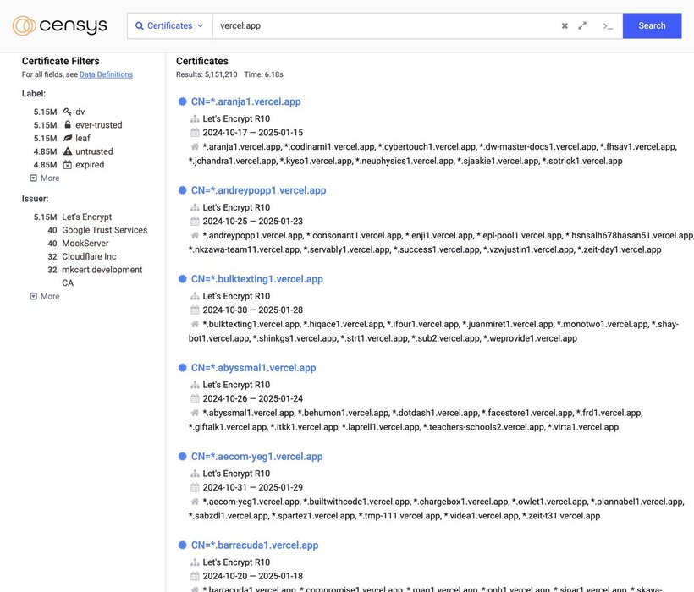Click the home icon before *.bulktexting1.vercel.app names
The width and height of the screenshot is (694, 592).
(x=195, y=324)
